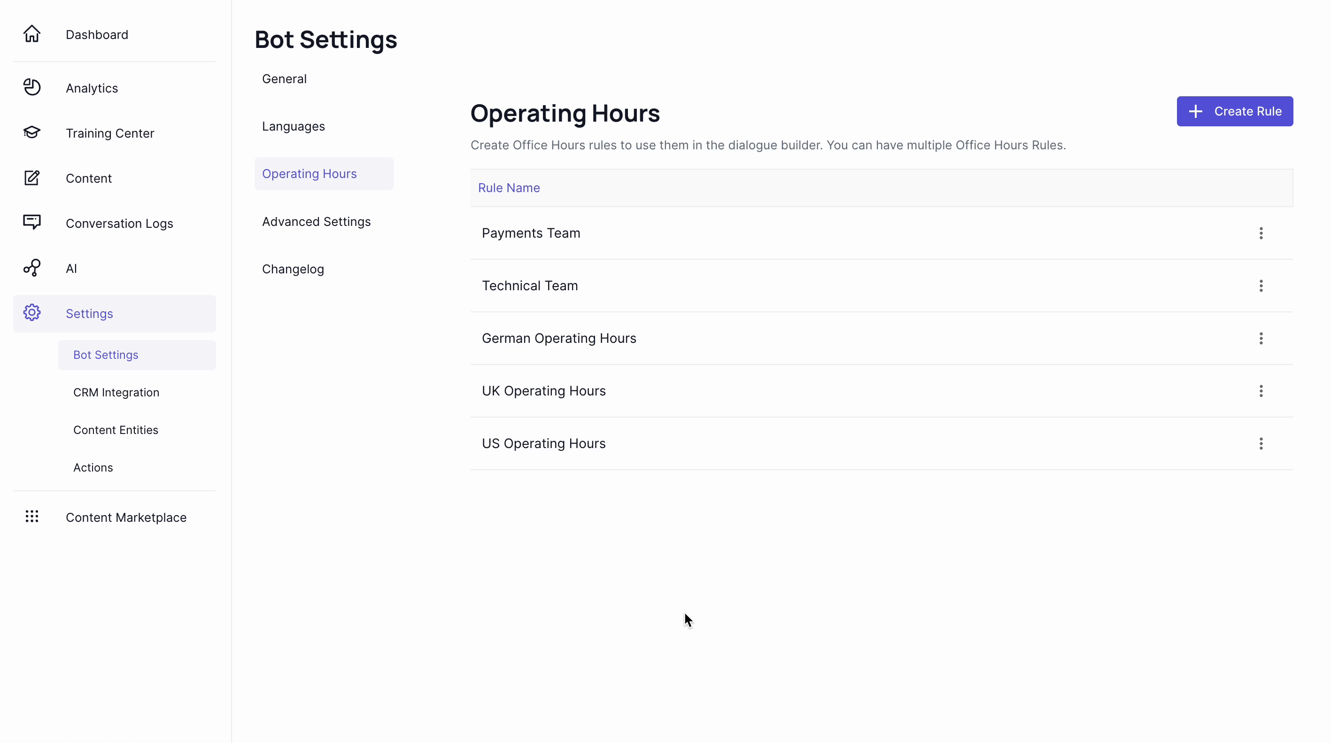Select AI section in sidebar

[x=71, y=268]
